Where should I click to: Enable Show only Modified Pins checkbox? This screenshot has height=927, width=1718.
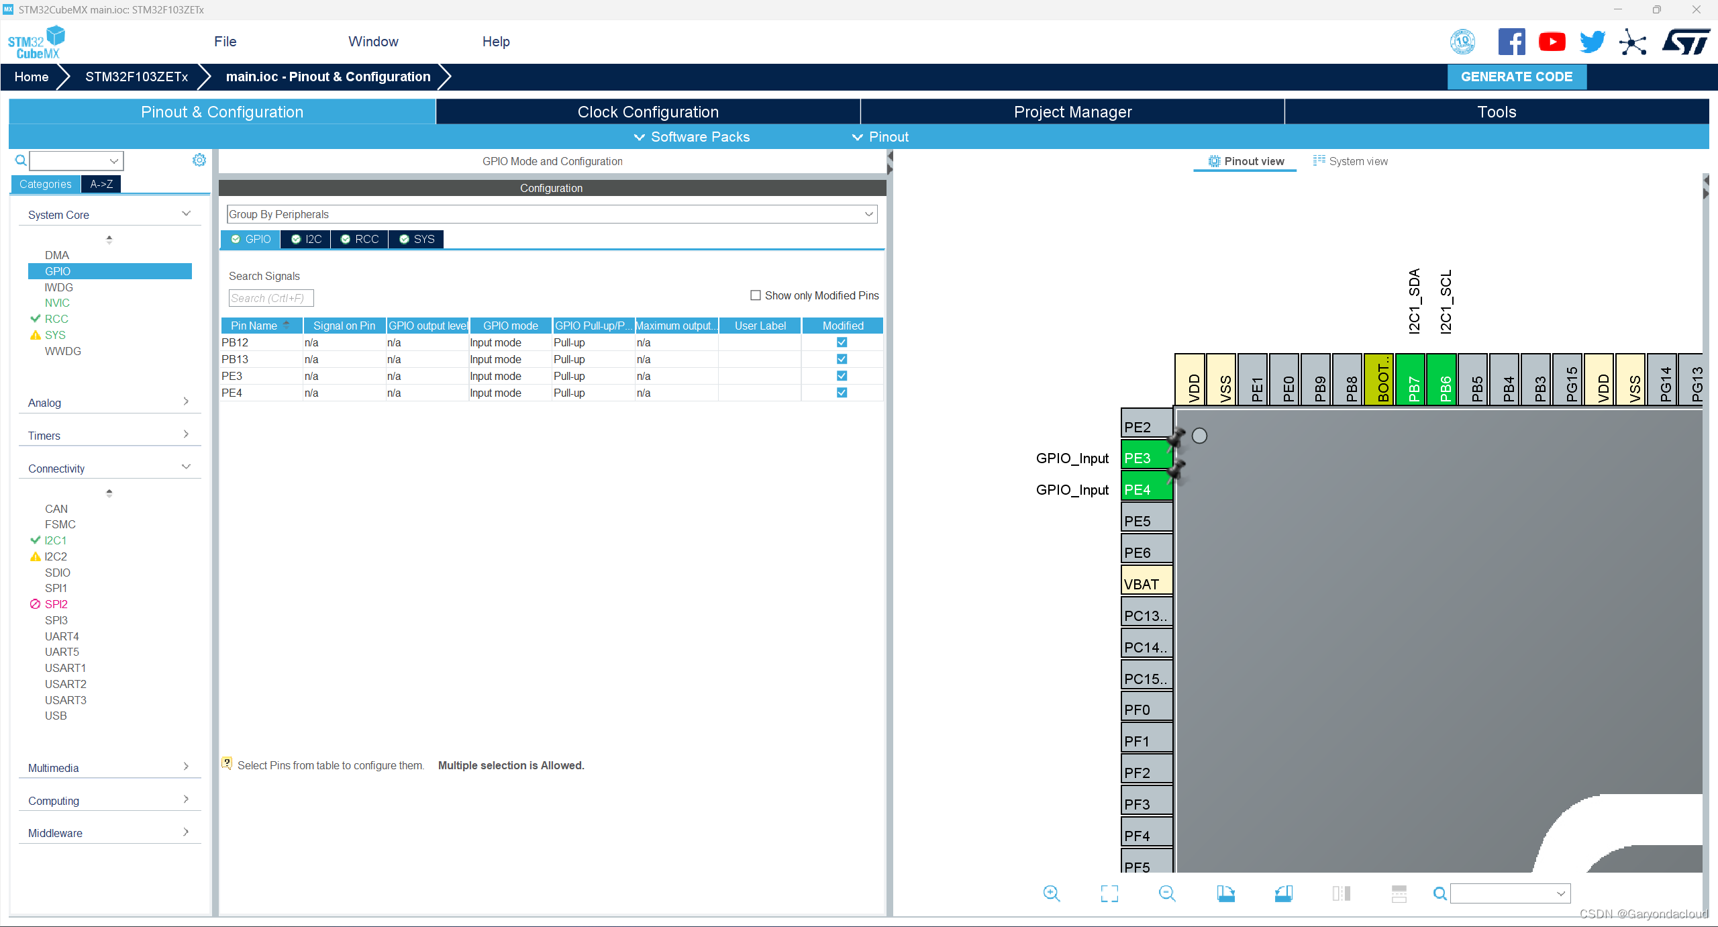(x=756, y=295)
